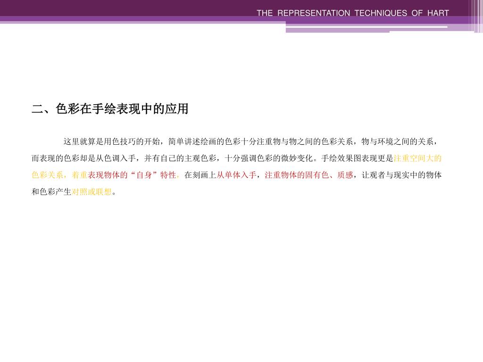Click the text '让观者与现实中的物体'
The image size is (483, 362).
[402, 175]
